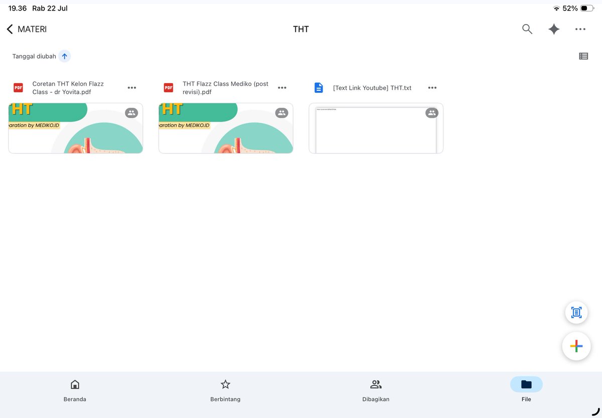Switch to the Dibagikan tab
This screenshot has width=602, height=418.
tap(376, 390)
